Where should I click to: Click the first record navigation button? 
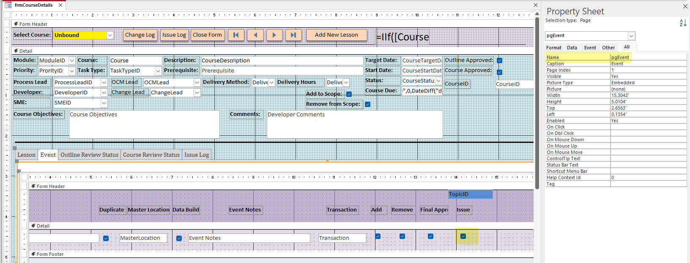236,35
